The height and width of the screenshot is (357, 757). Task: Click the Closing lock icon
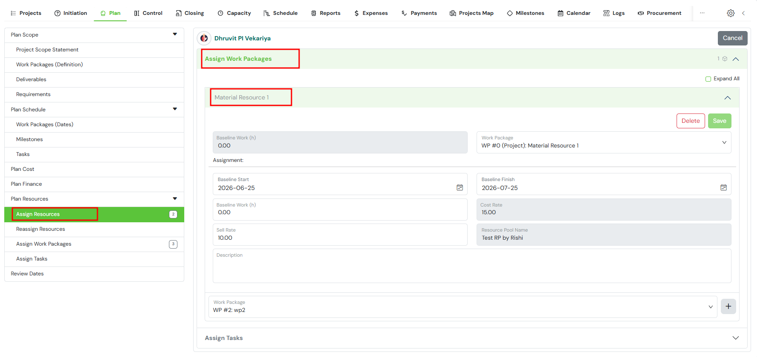point(179,13)
